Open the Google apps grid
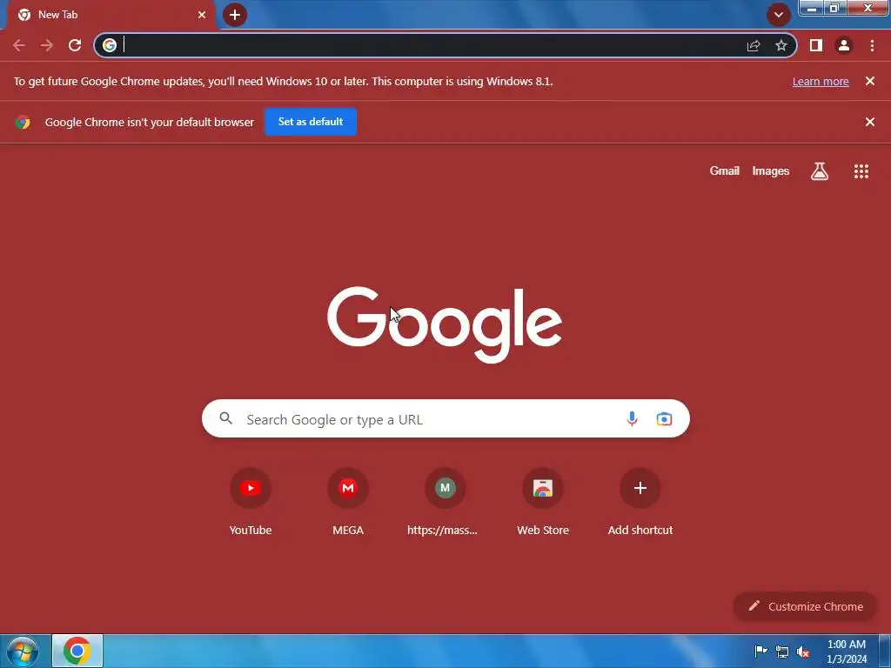The width and height of the screenshot is (891, 668). pos(861,171)
